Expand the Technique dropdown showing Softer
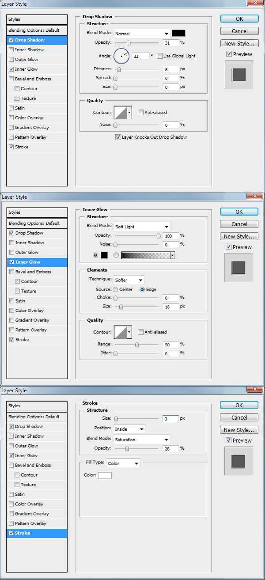Screen dimensions: 265x580 pos(129,280)
